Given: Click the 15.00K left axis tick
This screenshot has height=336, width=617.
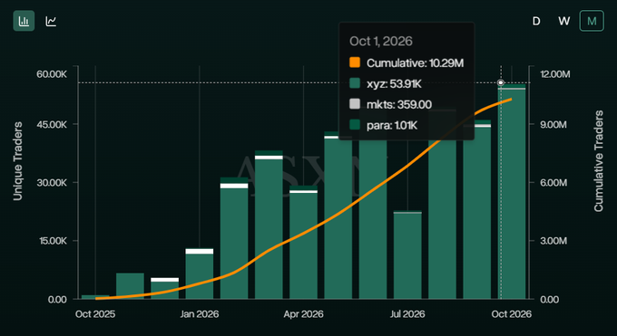Looking at the screenshot, I should [53, 241].
